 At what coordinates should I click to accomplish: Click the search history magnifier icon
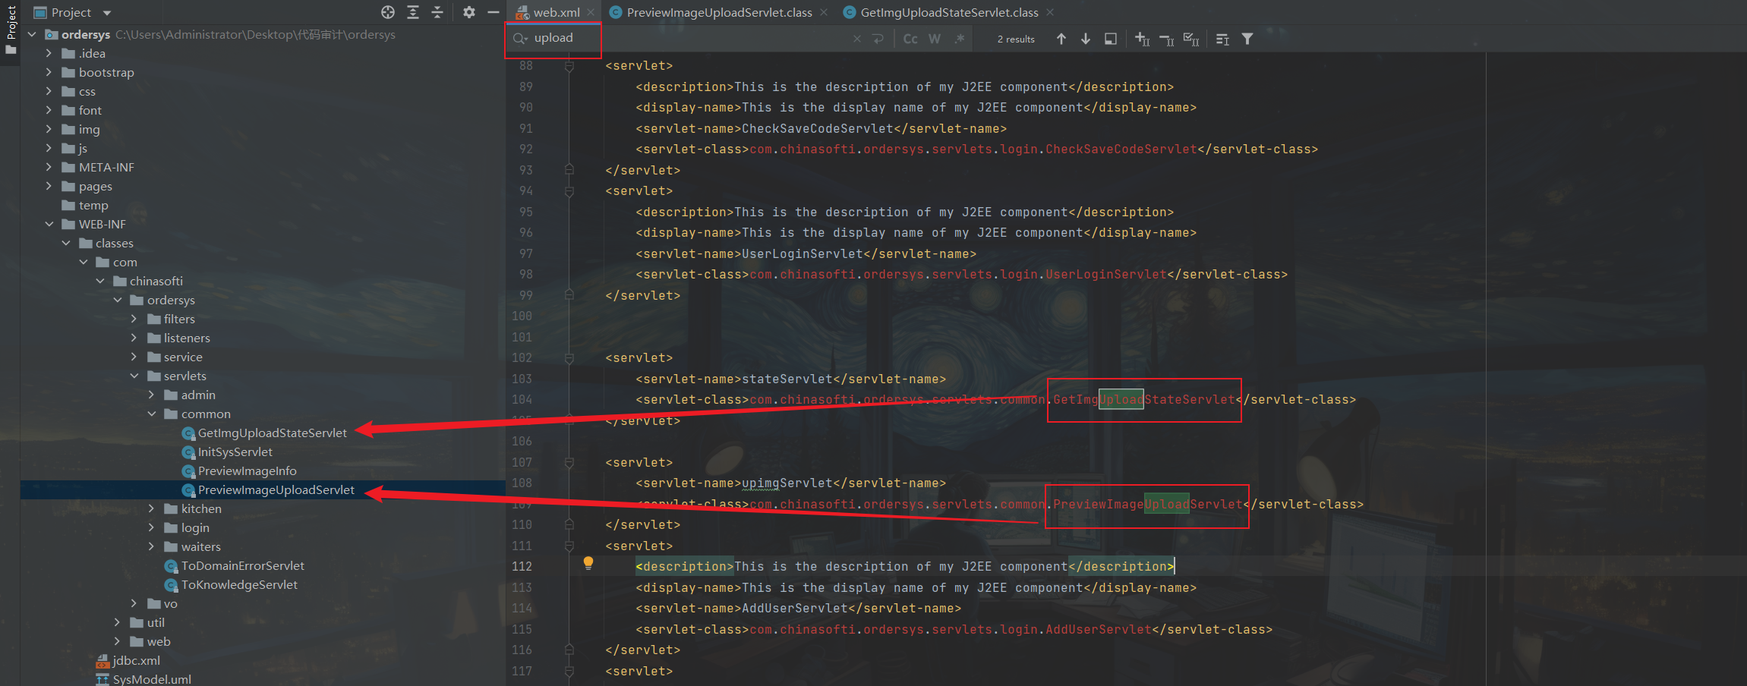(520, 39)
